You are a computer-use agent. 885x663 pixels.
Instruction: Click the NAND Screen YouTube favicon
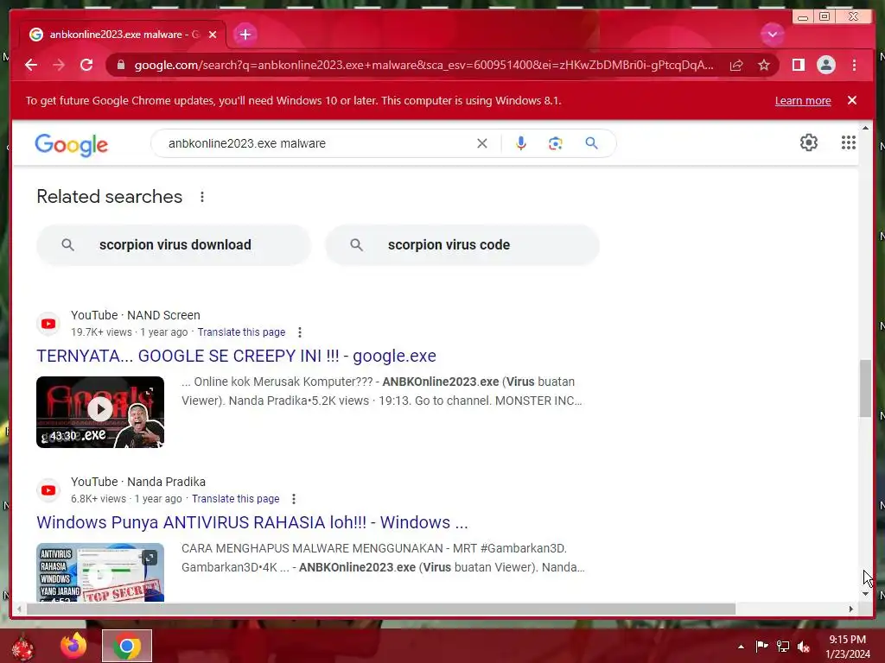48,324
